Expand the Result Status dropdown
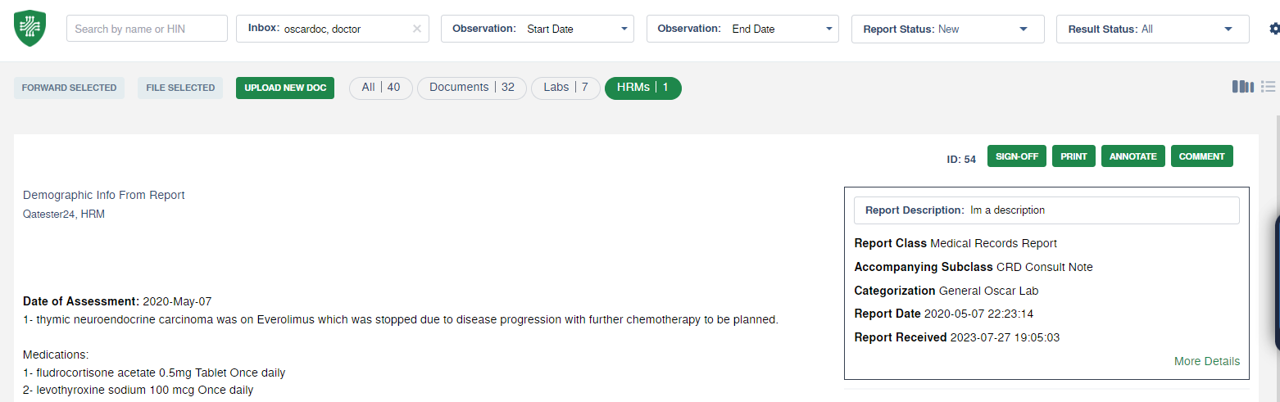1280x402 pixels. pos(1151,29)
